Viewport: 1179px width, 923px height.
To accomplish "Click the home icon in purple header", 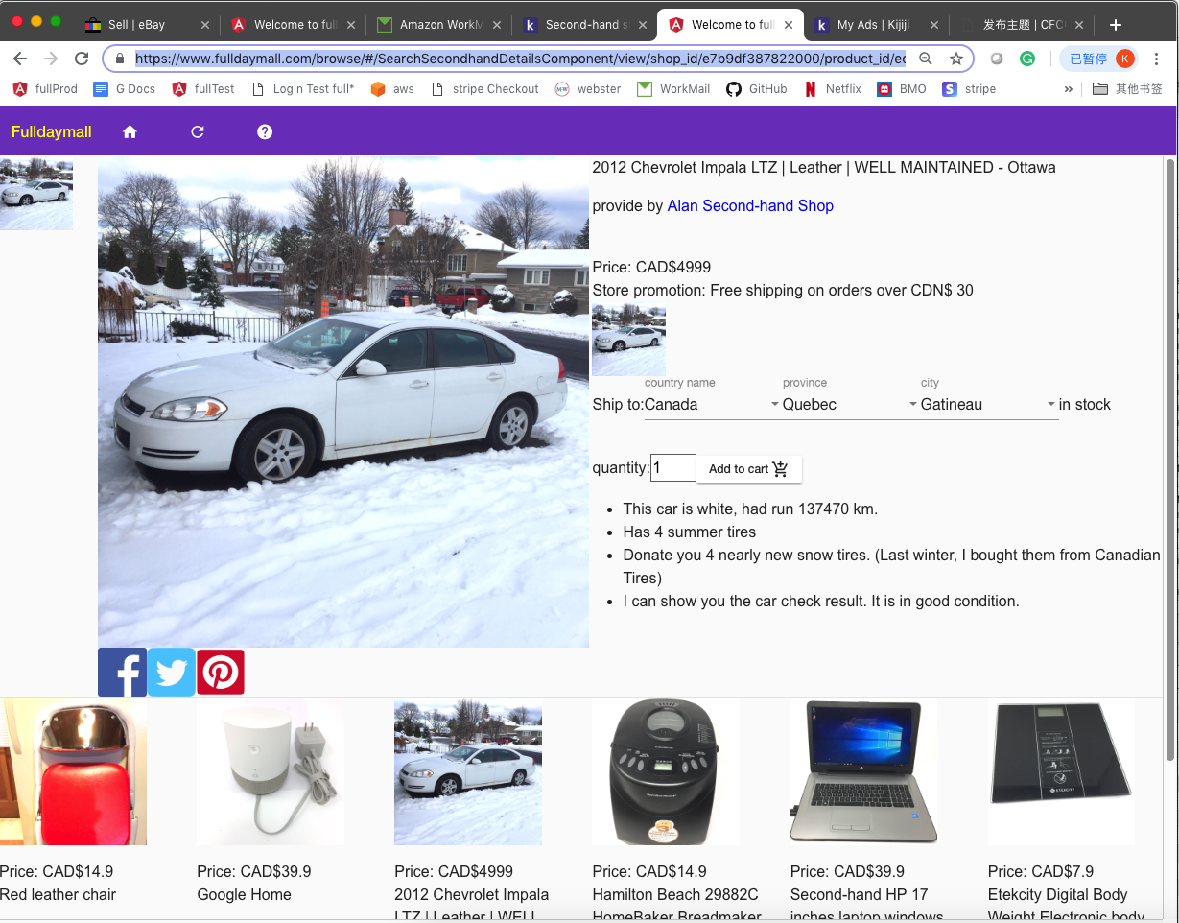I will 130,132.
